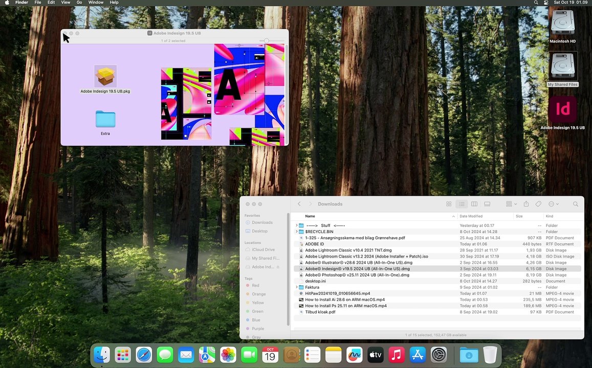Eject Adobe Ind... volume in the sidebar
The width and height of the screenshot is (592, 368).
pyautogui.click(x=278, y=267)
